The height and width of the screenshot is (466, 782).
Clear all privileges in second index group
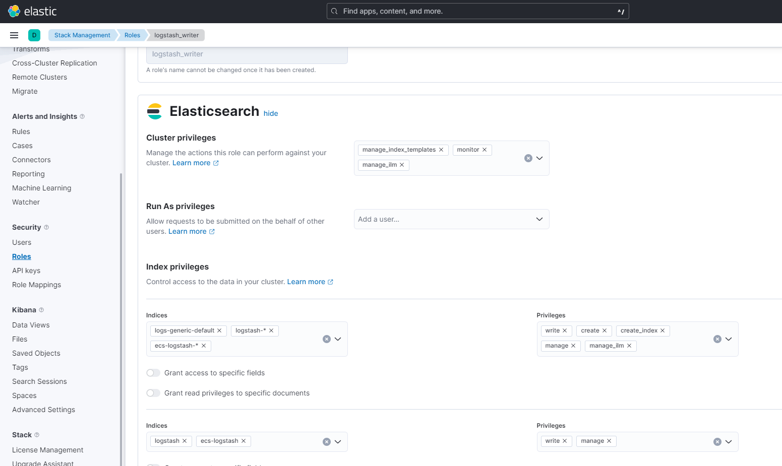[717, 442]
